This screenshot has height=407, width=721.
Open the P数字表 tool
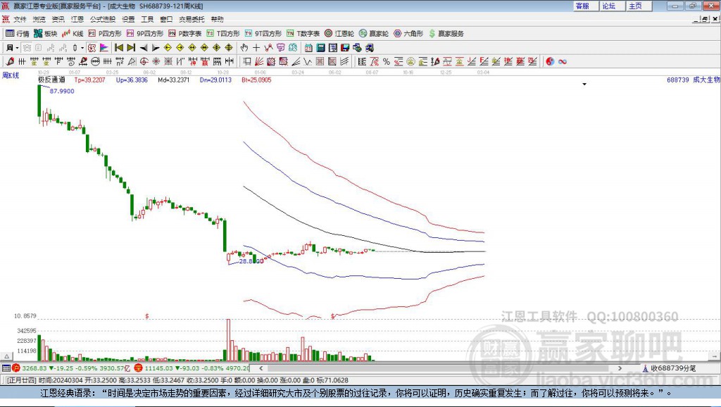coord(185,34)
